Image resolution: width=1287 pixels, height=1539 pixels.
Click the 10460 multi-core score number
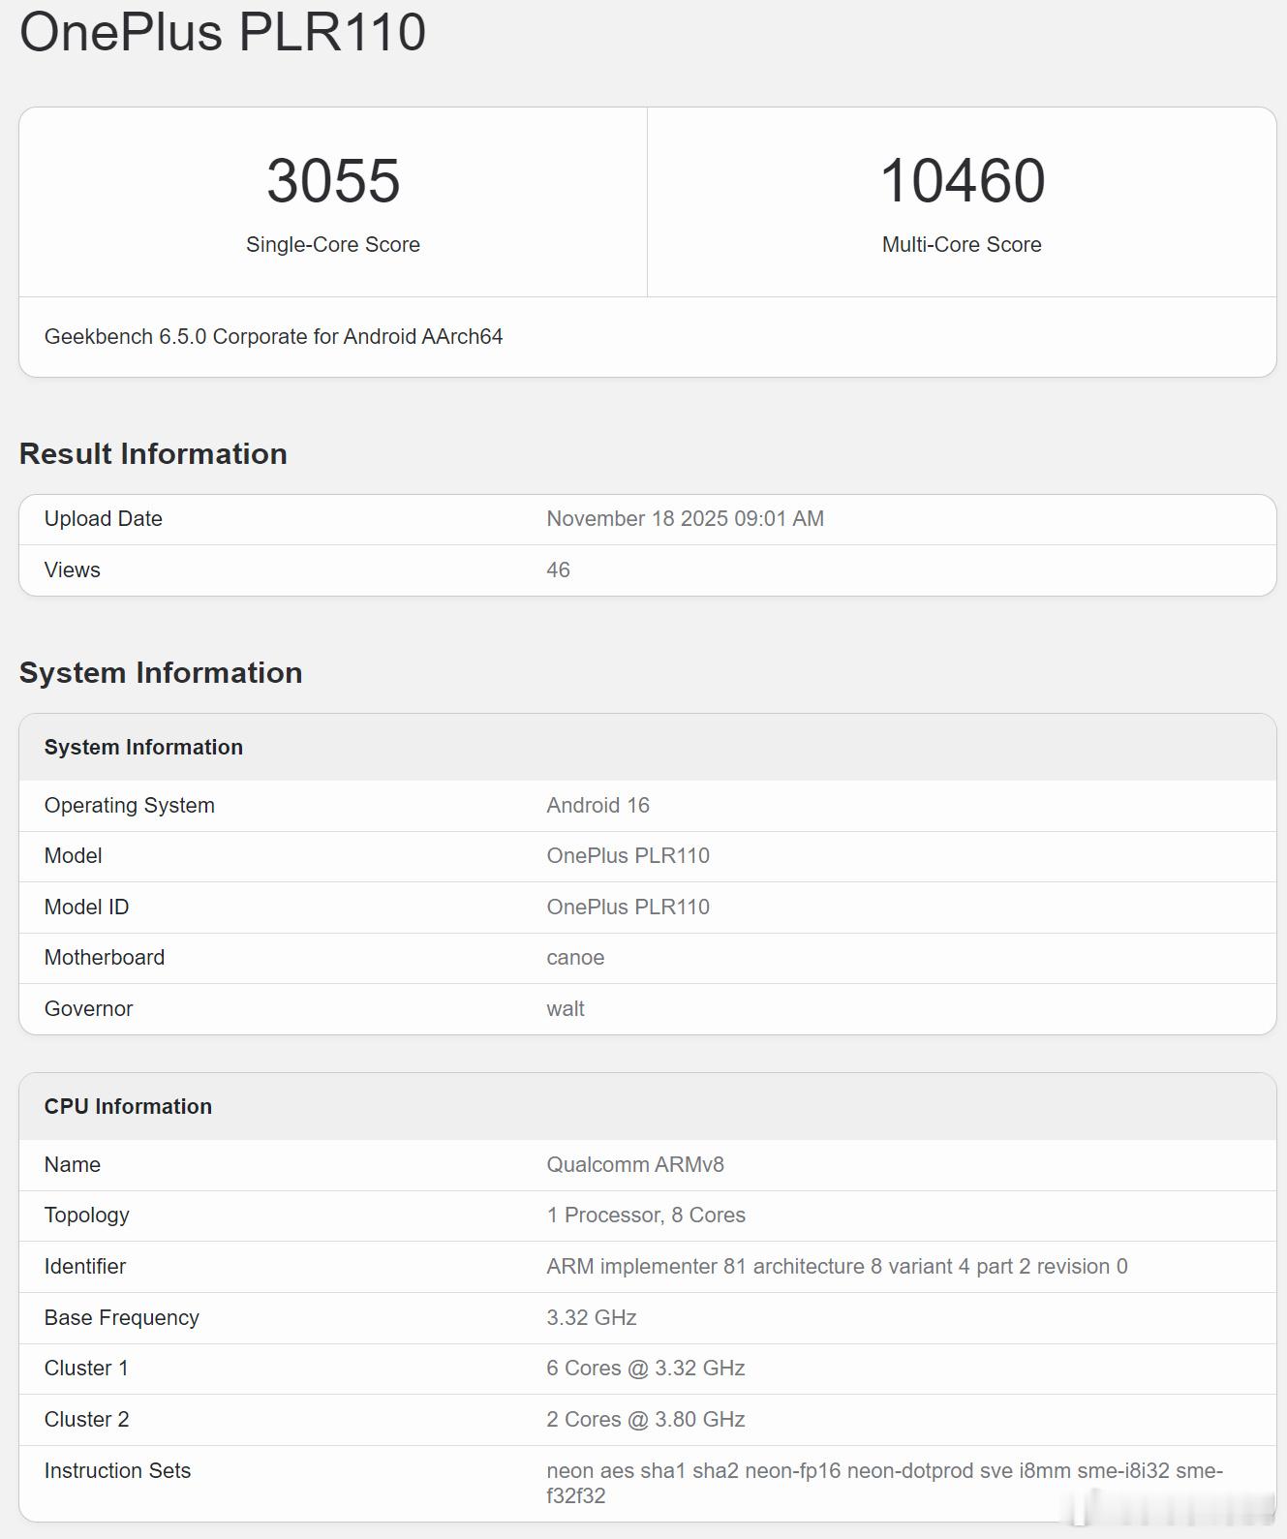962,181
